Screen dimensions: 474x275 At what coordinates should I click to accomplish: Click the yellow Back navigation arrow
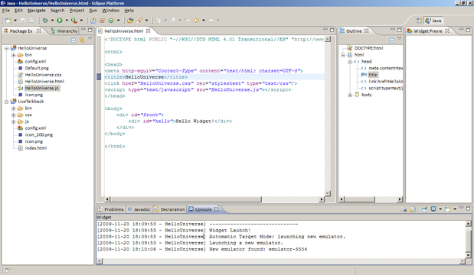click(x=197, y=21)
